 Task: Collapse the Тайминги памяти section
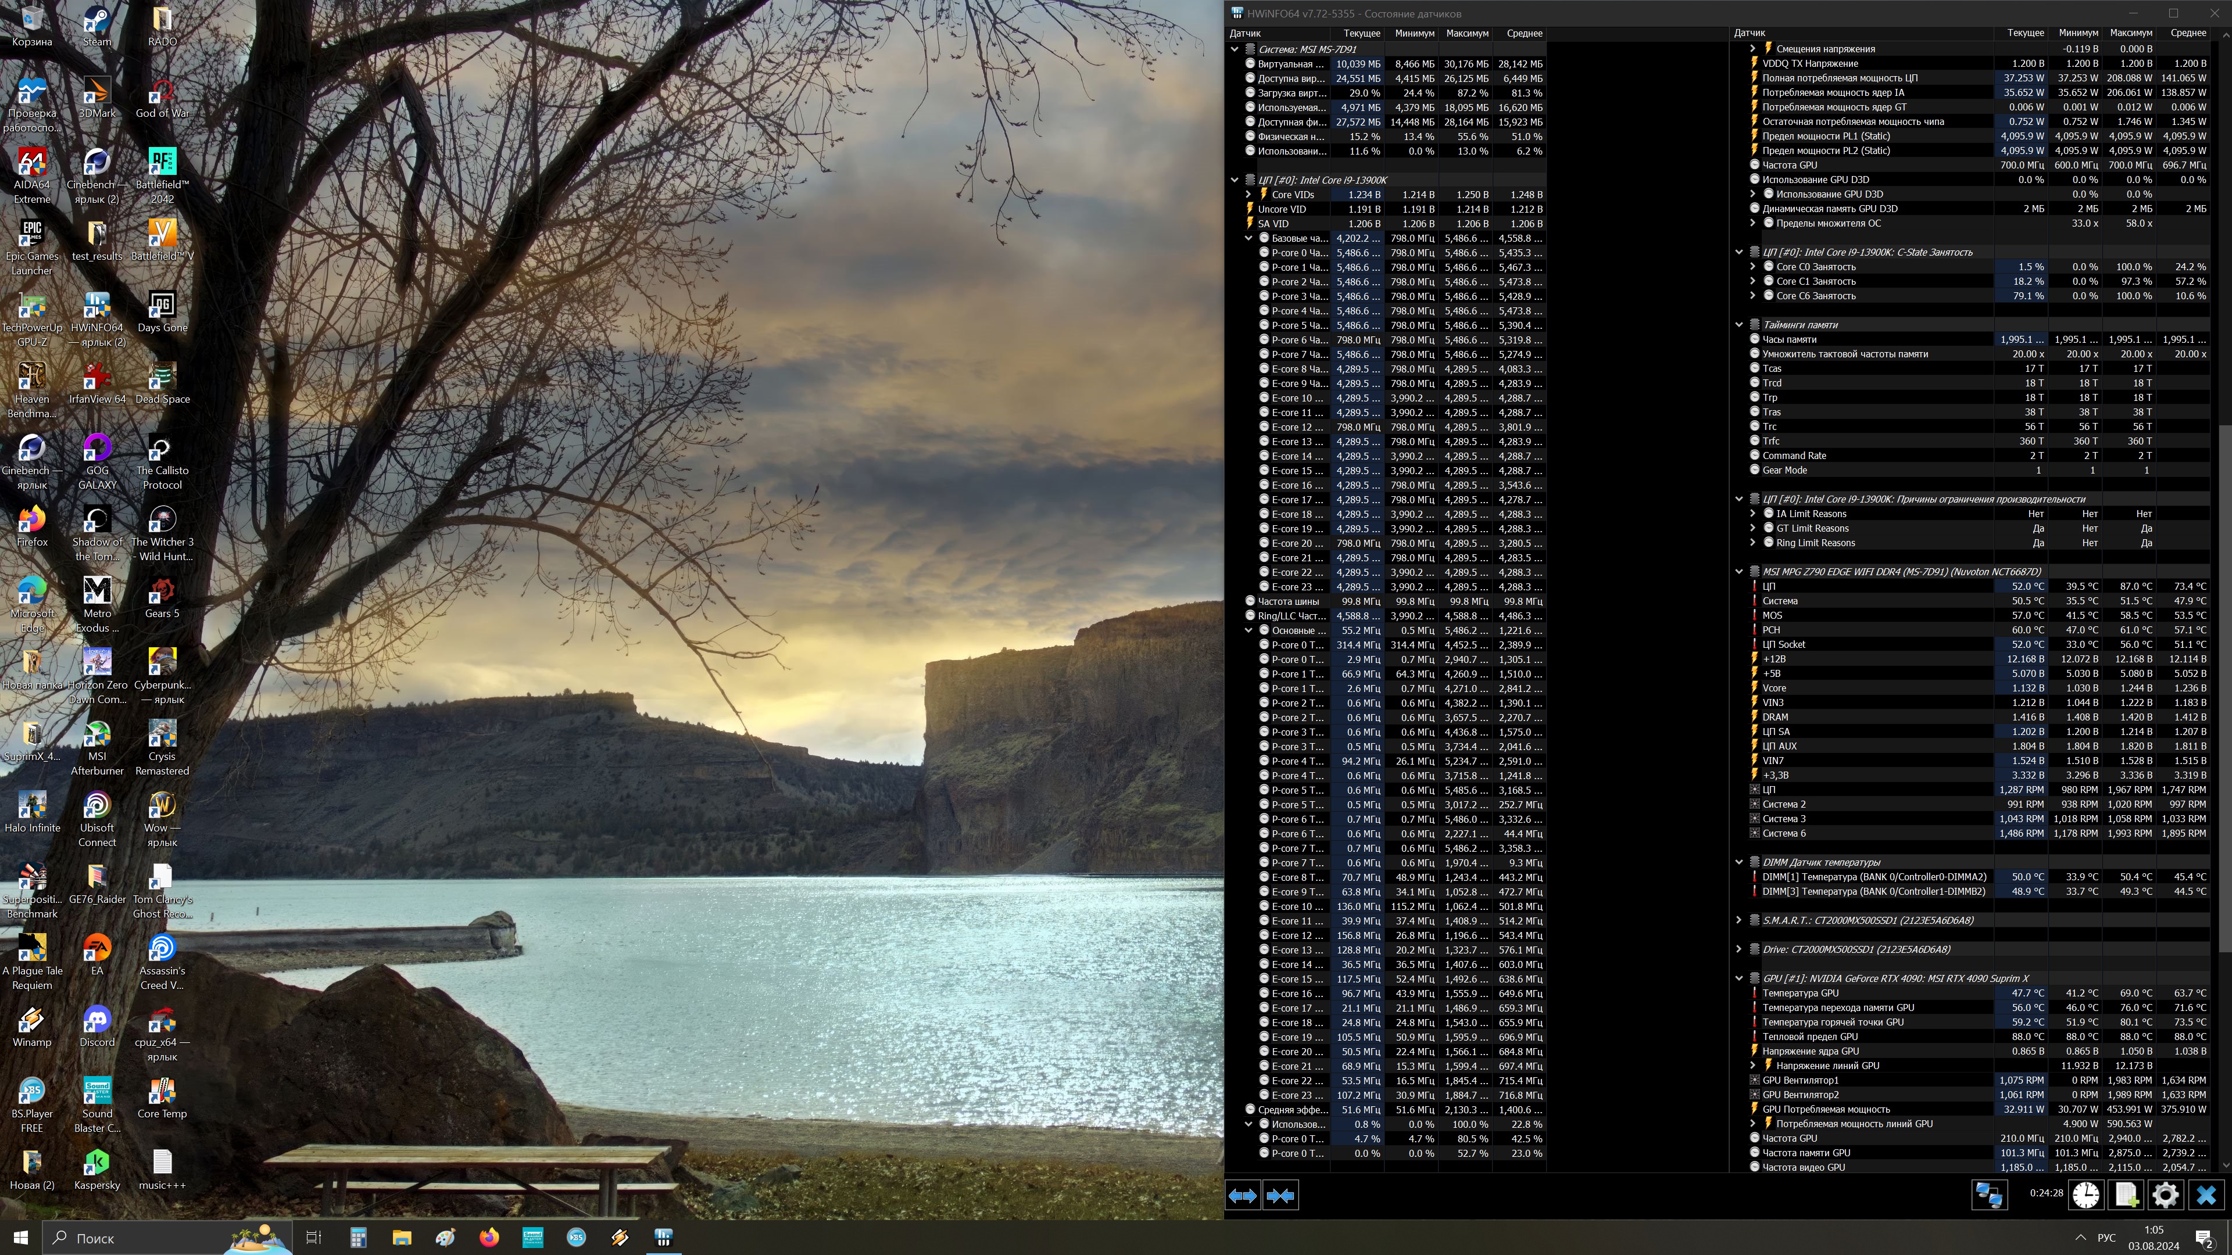pyautogui.click(x=1739, y=325)
